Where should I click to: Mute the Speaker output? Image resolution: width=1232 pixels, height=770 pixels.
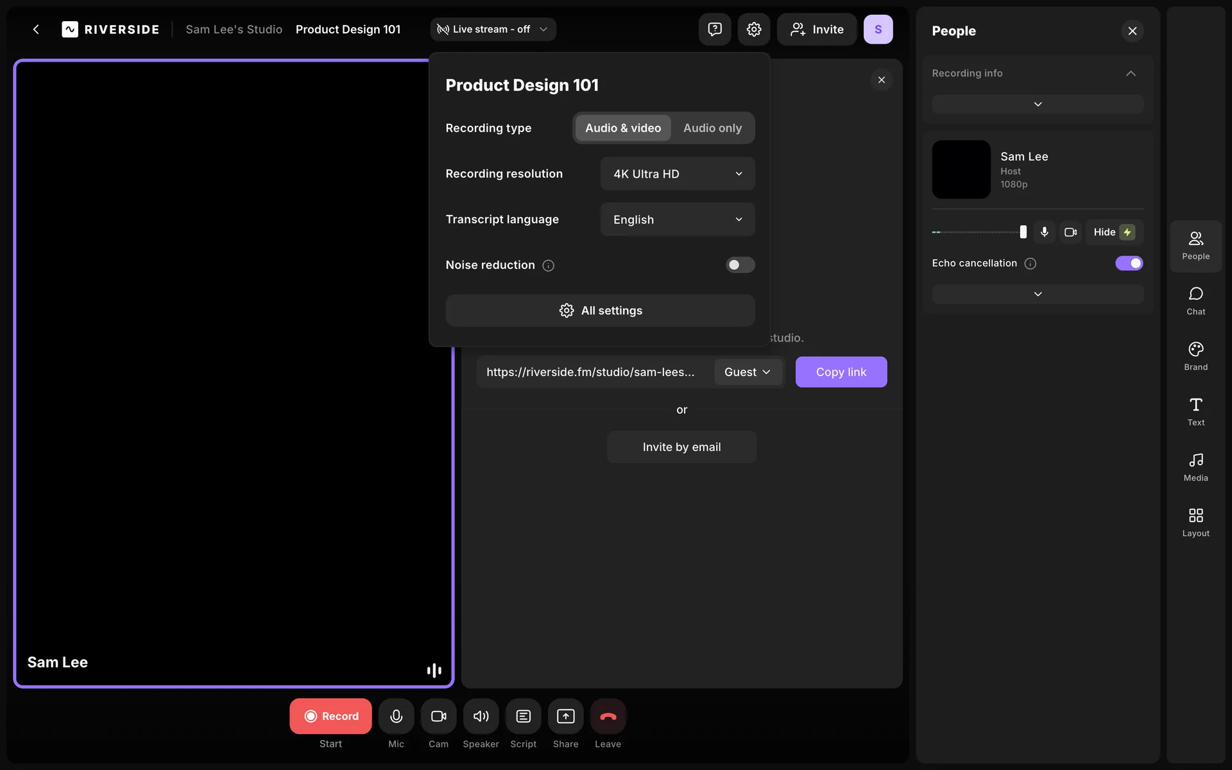coord(481,716)
